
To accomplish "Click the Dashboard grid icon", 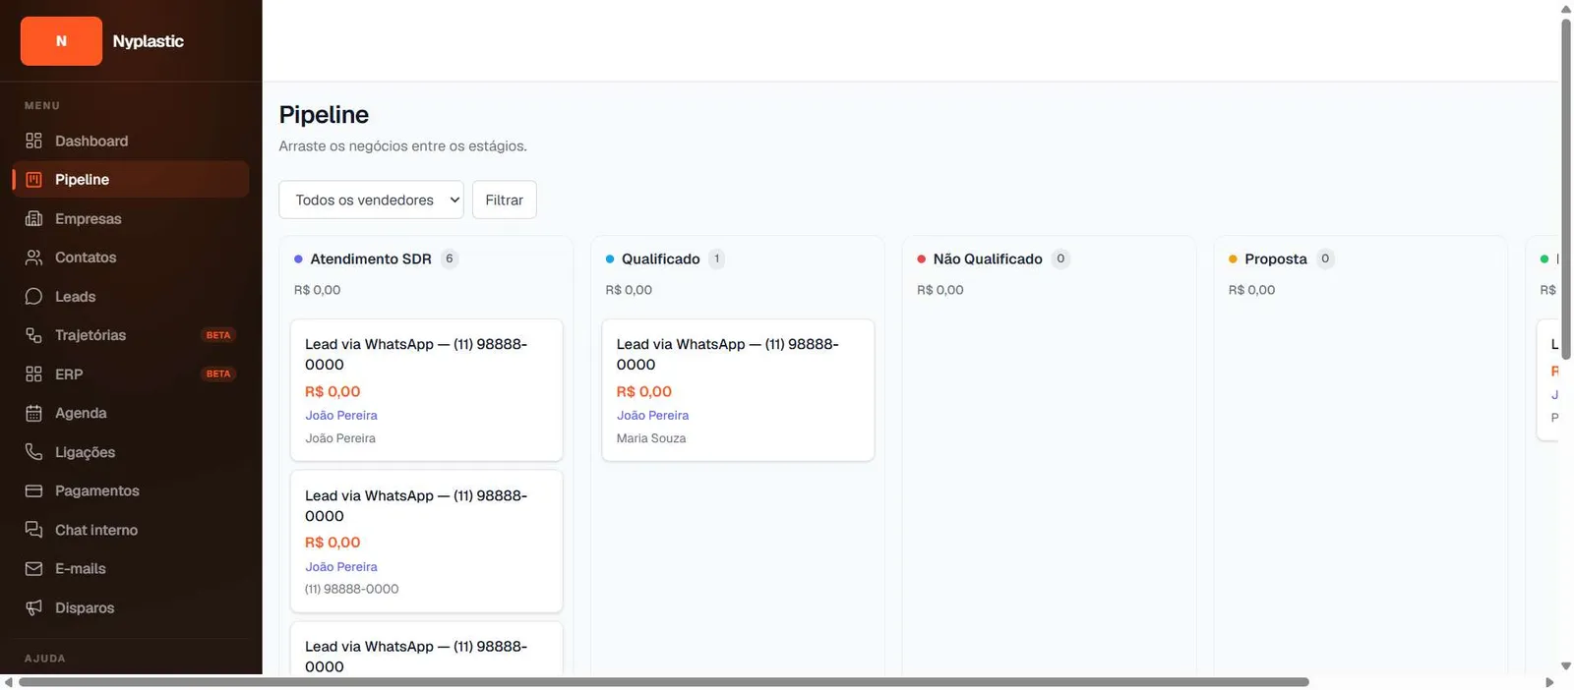I will pyautogui.click(x=33, y=141).
